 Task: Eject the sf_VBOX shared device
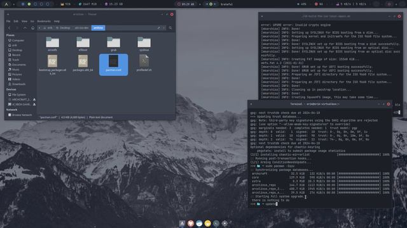pos(34,104)
